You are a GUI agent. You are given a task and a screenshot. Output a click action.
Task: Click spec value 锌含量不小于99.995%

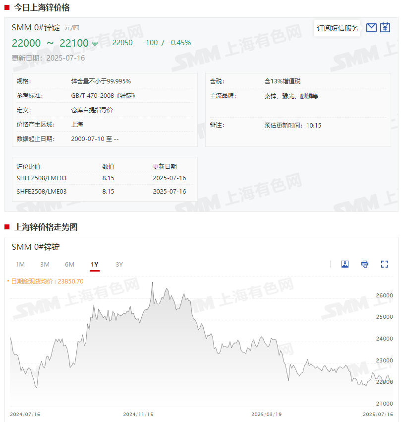coord(101,81)
